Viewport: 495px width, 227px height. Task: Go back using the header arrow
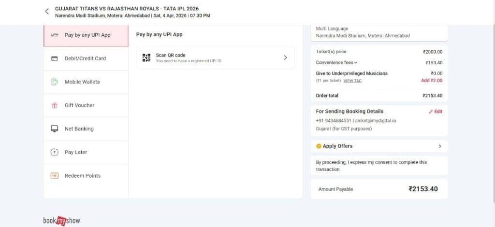[47, 12]
